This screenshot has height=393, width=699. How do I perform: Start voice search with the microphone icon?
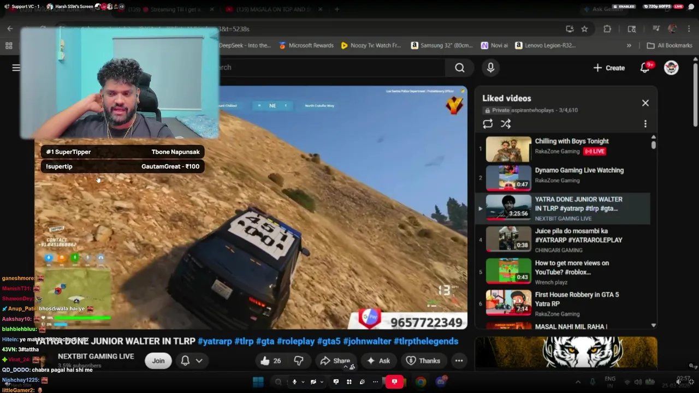(x=490, y=68)
